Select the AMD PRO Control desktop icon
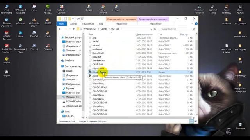 point(7,49)
